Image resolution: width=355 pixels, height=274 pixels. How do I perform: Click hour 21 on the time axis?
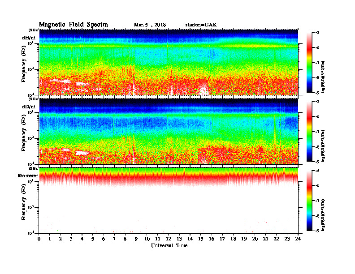point(265,239)
